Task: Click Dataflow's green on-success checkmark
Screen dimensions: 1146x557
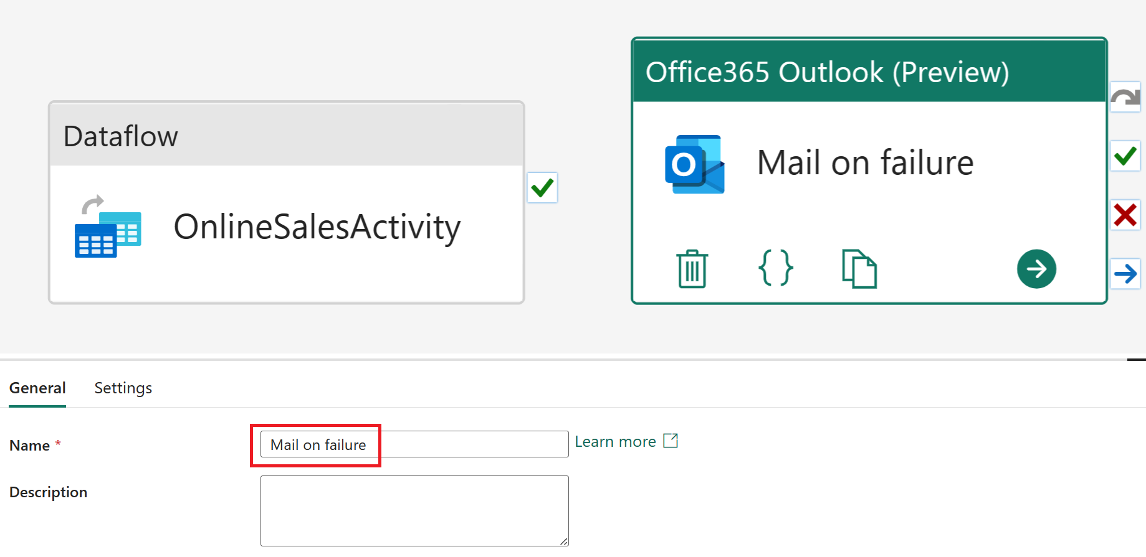Action: pyautogui.click(x=542, y=187)
